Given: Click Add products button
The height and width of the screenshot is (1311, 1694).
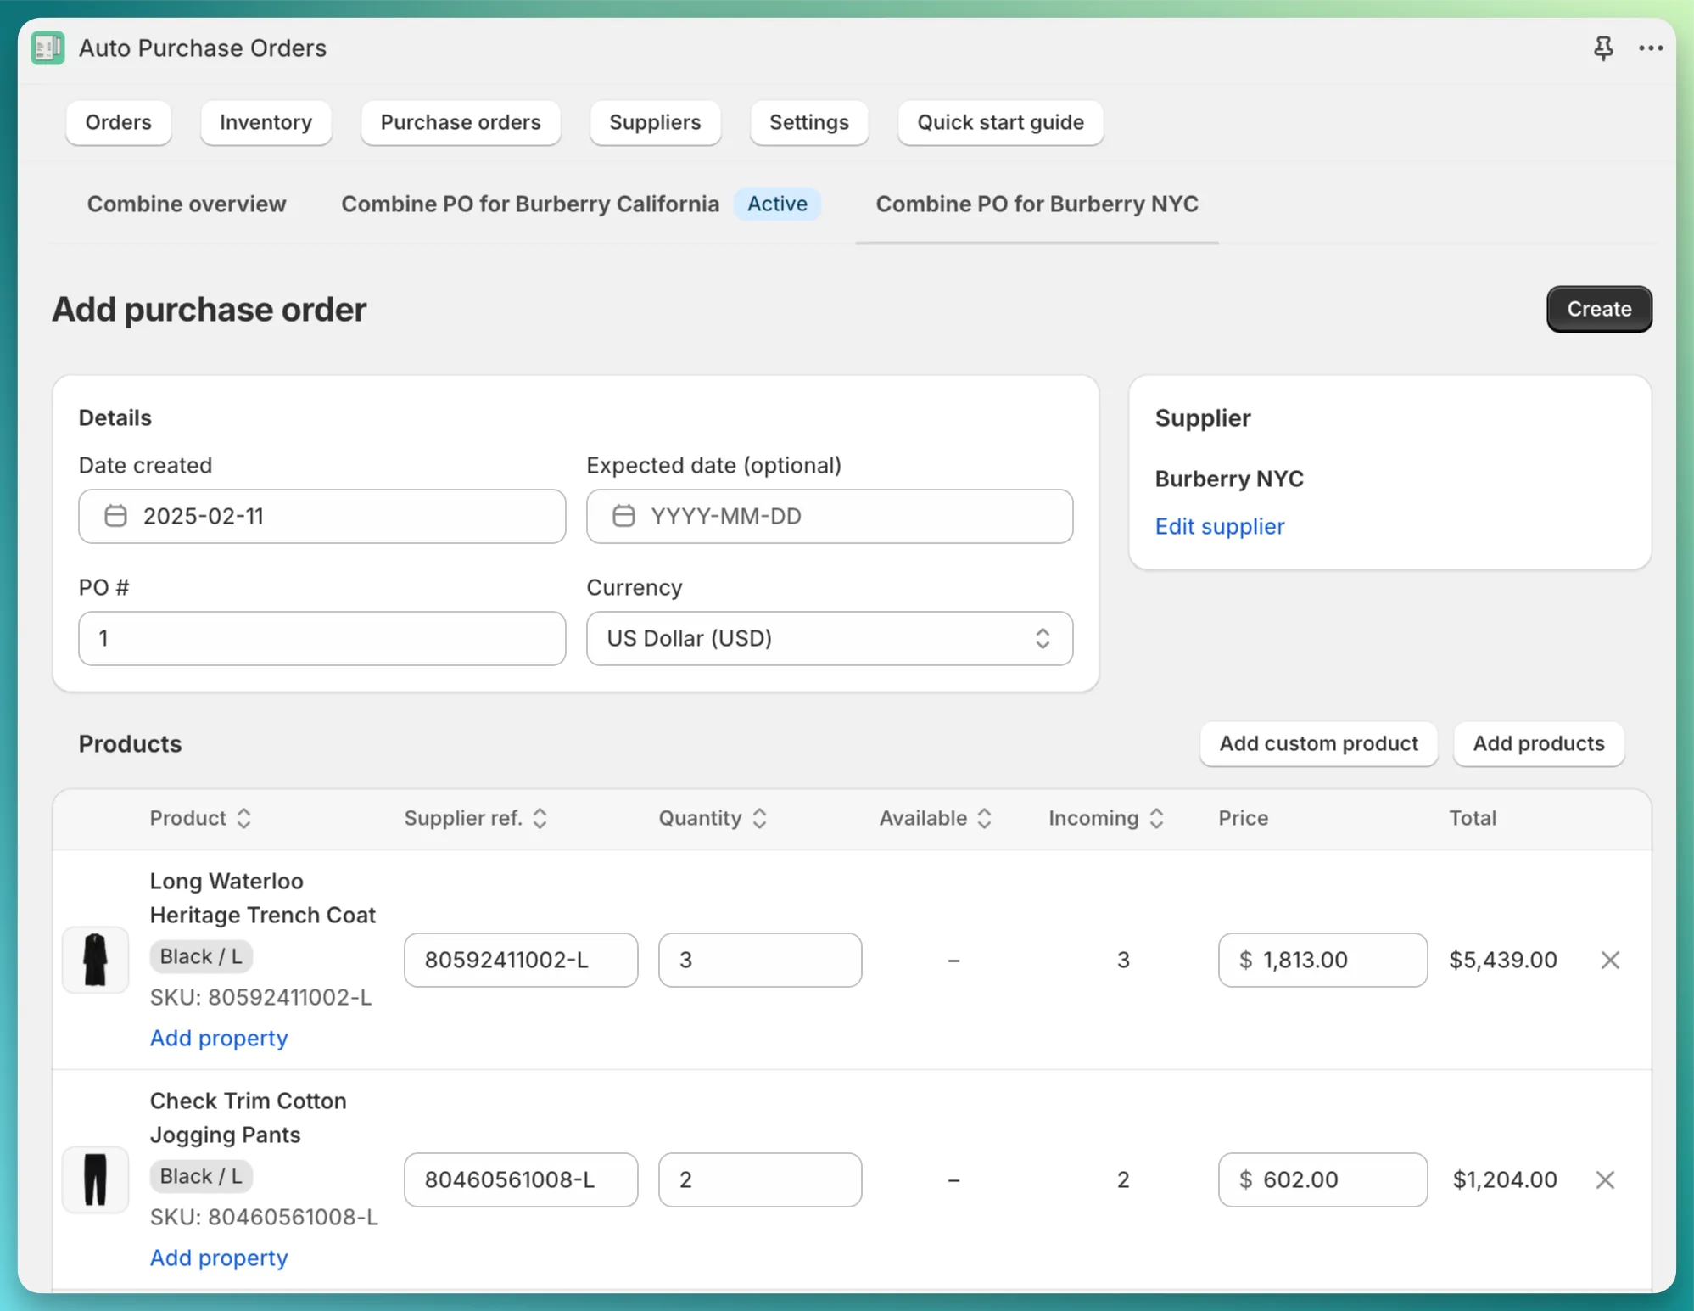Looking at the screenshot, I should [1539, 743].
